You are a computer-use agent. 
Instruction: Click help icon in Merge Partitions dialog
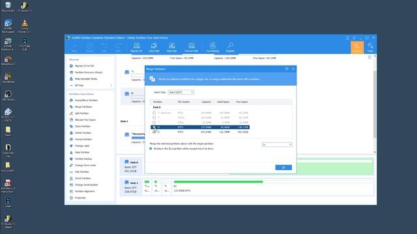pyautogui.click(x=287, y=69)
